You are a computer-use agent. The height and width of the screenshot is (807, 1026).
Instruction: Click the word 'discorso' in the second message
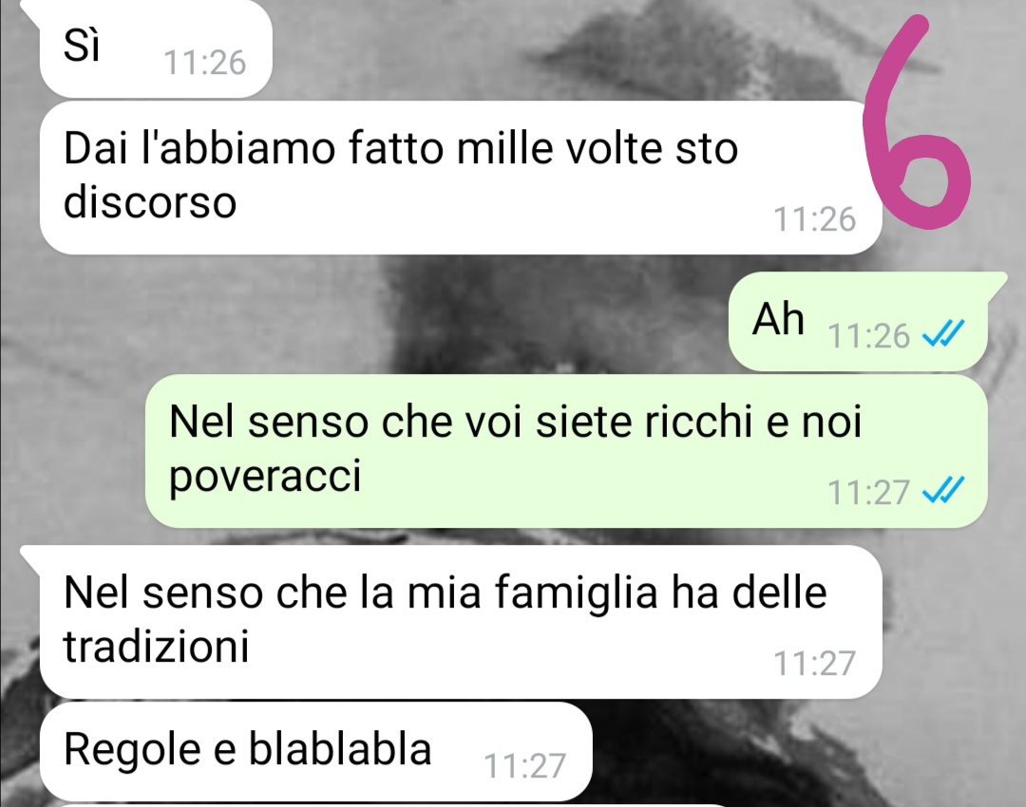click(150, 201)
